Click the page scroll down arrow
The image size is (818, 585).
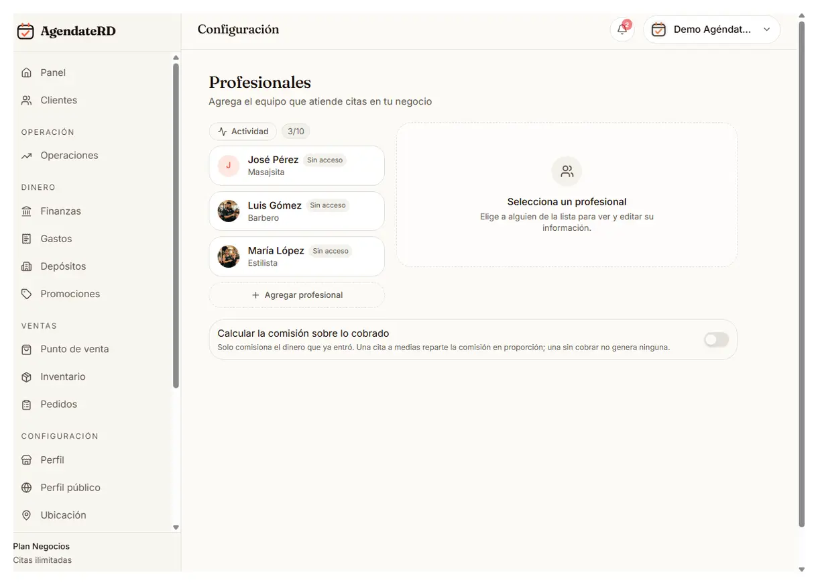[x=802, y=570]
